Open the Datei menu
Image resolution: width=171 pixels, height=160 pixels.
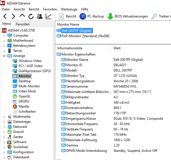pyautogui.click(x=6, y=9)
